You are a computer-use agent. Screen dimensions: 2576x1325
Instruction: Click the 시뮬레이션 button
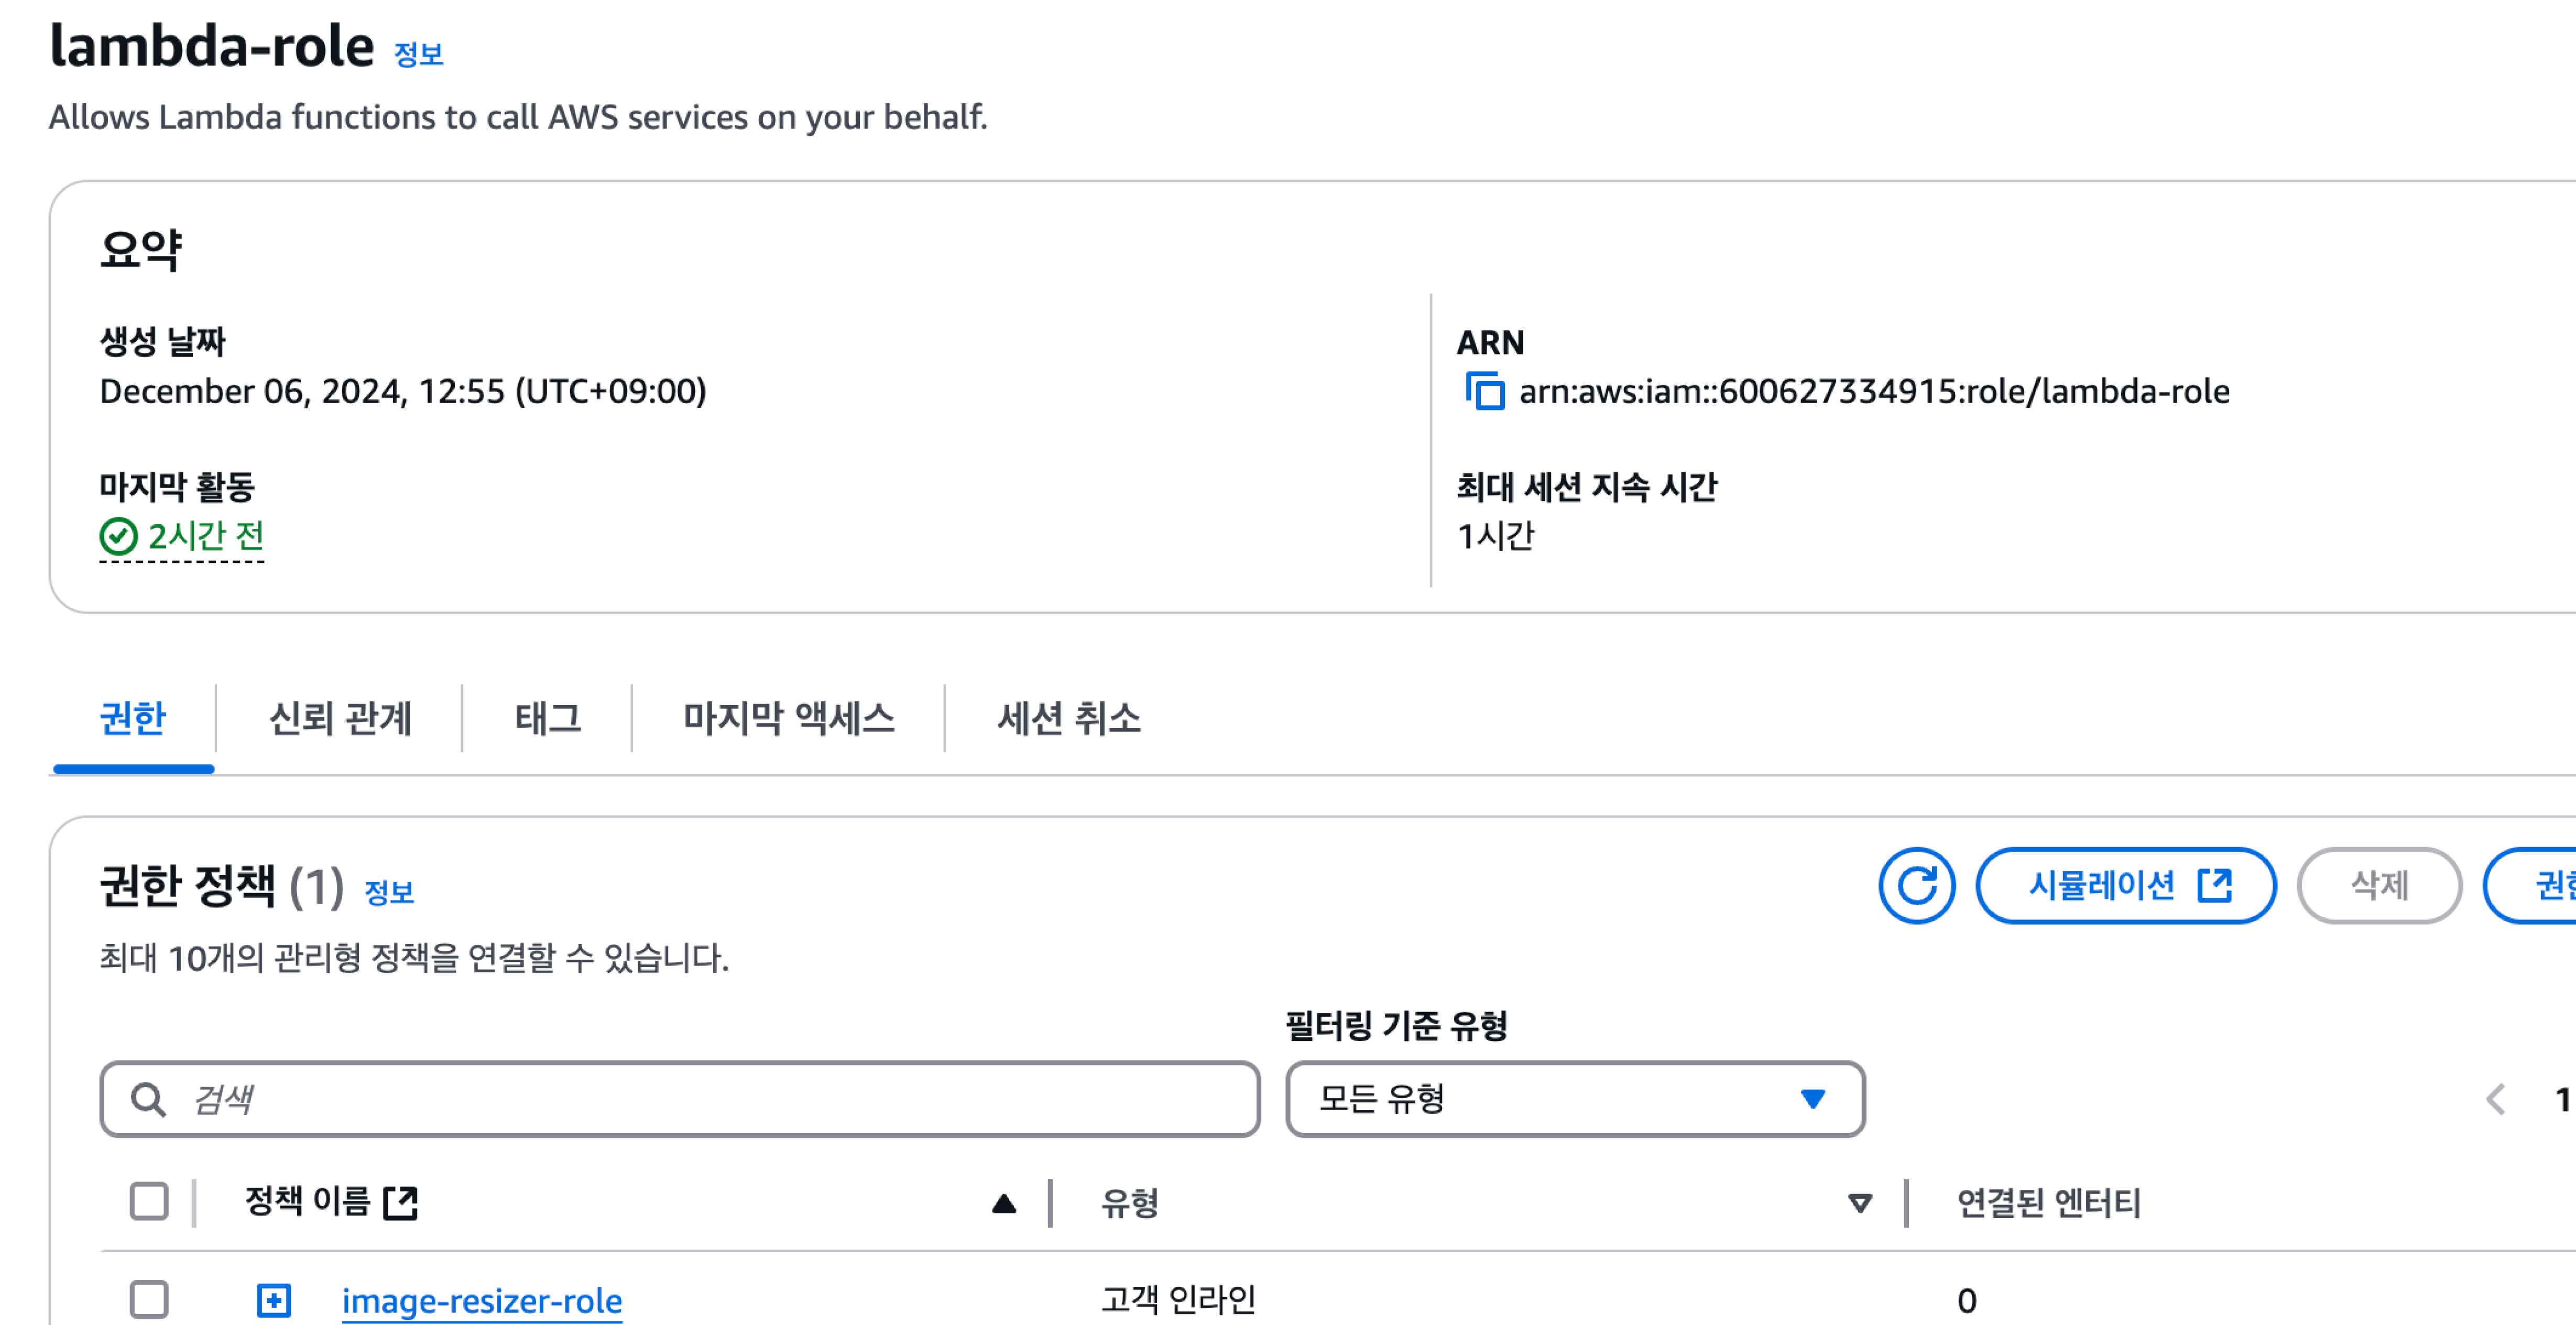[2126, 885]
